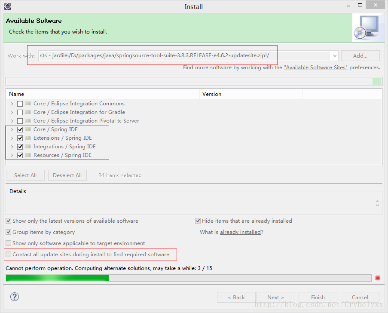Click the green install progress bar
388x313 pixels.
tap(189, 278)
